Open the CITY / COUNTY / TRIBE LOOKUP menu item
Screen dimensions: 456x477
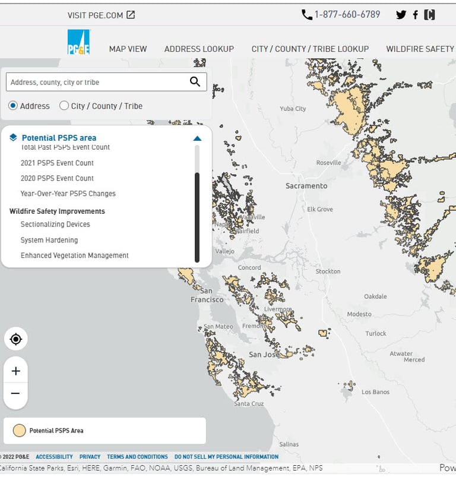310,49
